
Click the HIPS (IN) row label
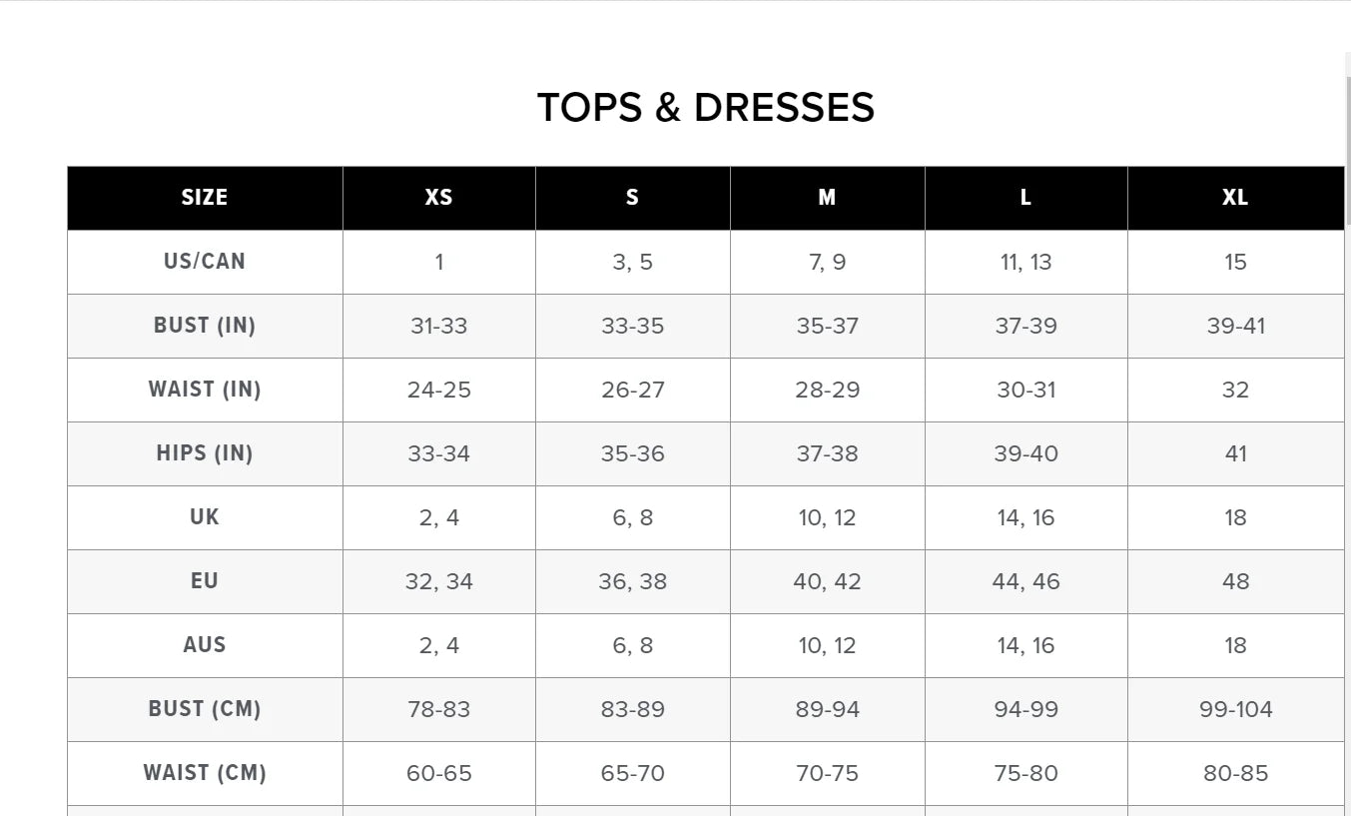click(x=205, y=453)
